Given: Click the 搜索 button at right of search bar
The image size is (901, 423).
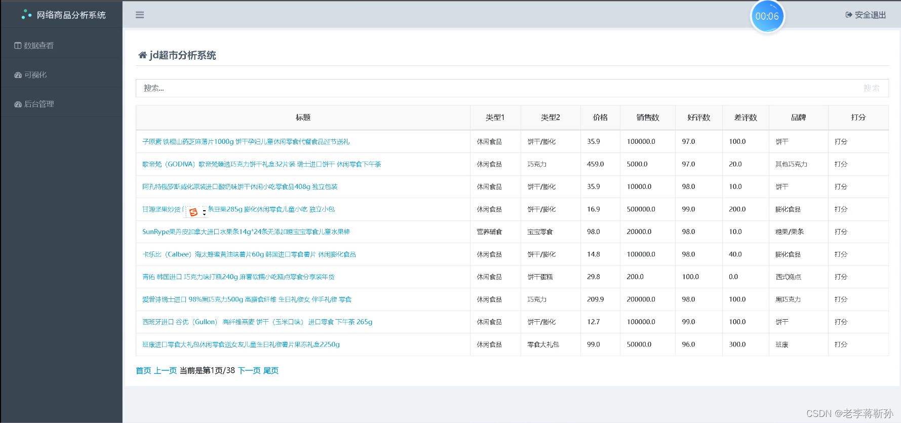Looking at the screenshot, I should tap(872, 88).
